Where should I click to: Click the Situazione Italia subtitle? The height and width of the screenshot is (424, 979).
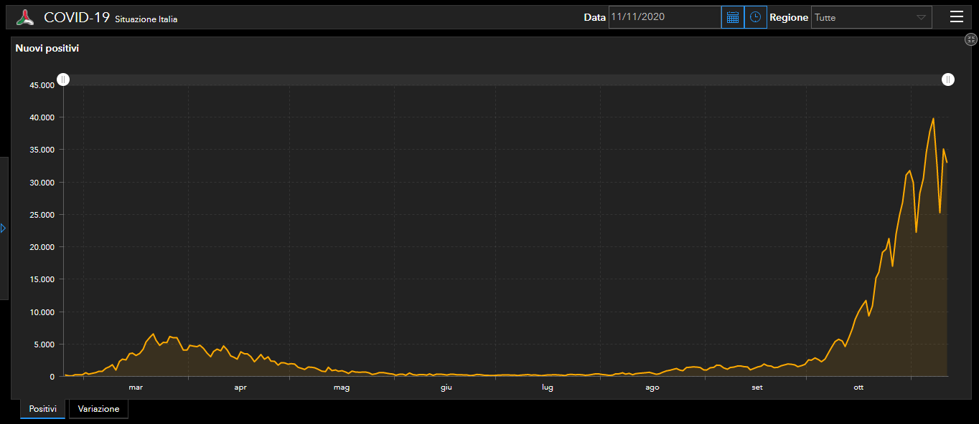click(x=146, y=19)
